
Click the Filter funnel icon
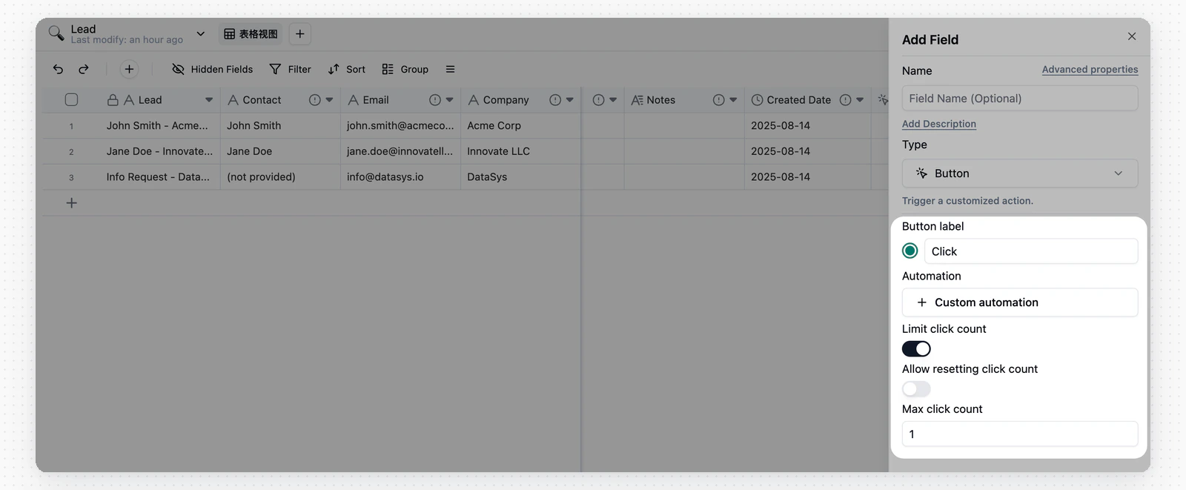[x=275, y=69]
